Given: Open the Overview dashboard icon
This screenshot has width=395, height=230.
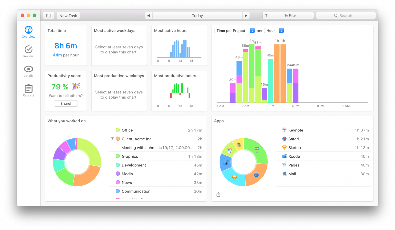Looking at the screenshot, I should (28, 30).
